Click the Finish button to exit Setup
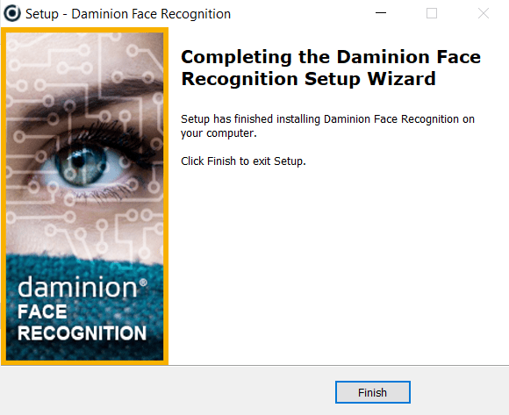The image size is (509, 415). coord(373,392)
